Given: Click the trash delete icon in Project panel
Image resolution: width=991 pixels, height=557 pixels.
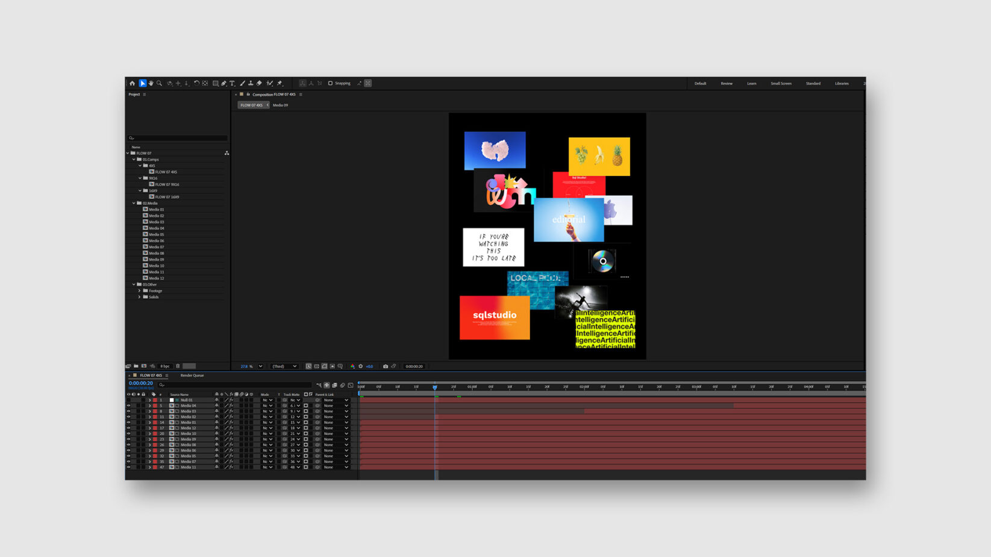Looking at the screenshot, I should (178, 366).
